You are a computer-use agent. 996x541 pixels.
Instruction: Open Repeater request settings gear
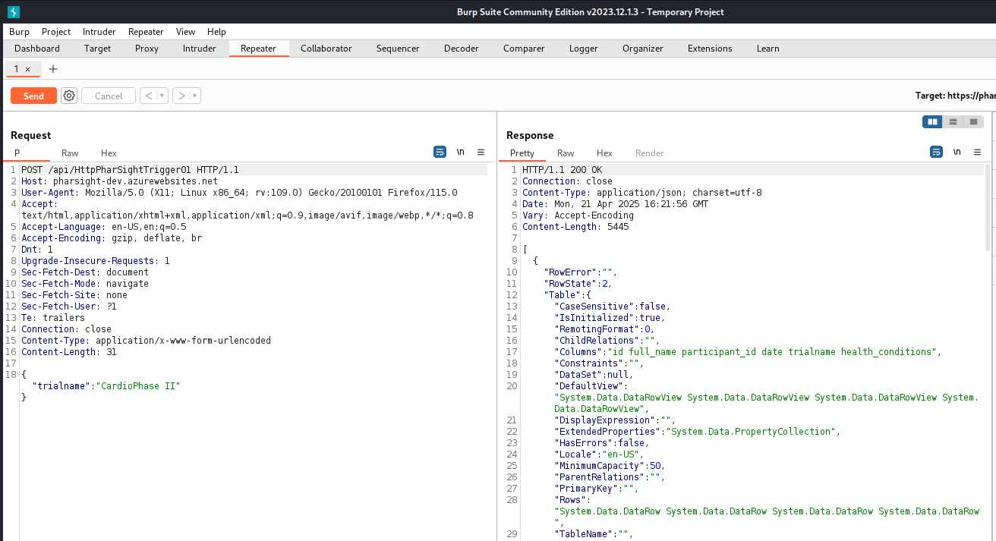click(x=69, y=96)
